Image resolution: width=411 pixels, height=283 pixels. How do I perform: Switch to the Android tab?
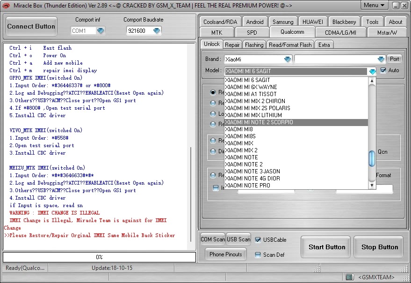click(x=255, y=22)
